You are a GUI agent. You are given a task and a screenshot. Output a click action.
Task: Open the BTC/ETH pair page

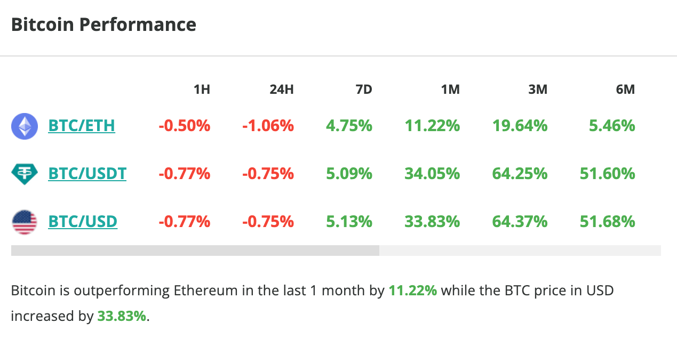pyautogui.click(x=81, y=126)
